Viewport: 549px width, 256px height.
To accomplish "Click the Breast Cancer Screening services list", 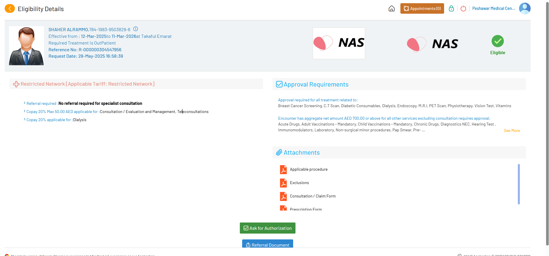I will point(395,106).
